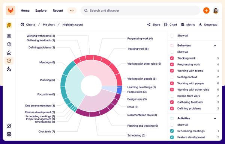Open the more options ellipsis menu
Viewport: 225px width, 144px height.
coord(72,11)
